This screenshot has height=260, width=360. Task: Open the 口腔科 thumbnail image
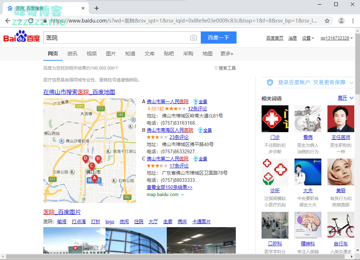(x=275, y=225)
